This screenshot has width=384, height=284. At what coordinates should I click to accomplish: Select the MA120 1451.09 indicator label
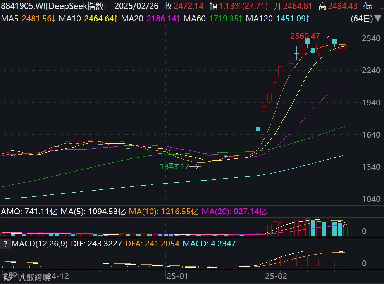pos(277,18)
